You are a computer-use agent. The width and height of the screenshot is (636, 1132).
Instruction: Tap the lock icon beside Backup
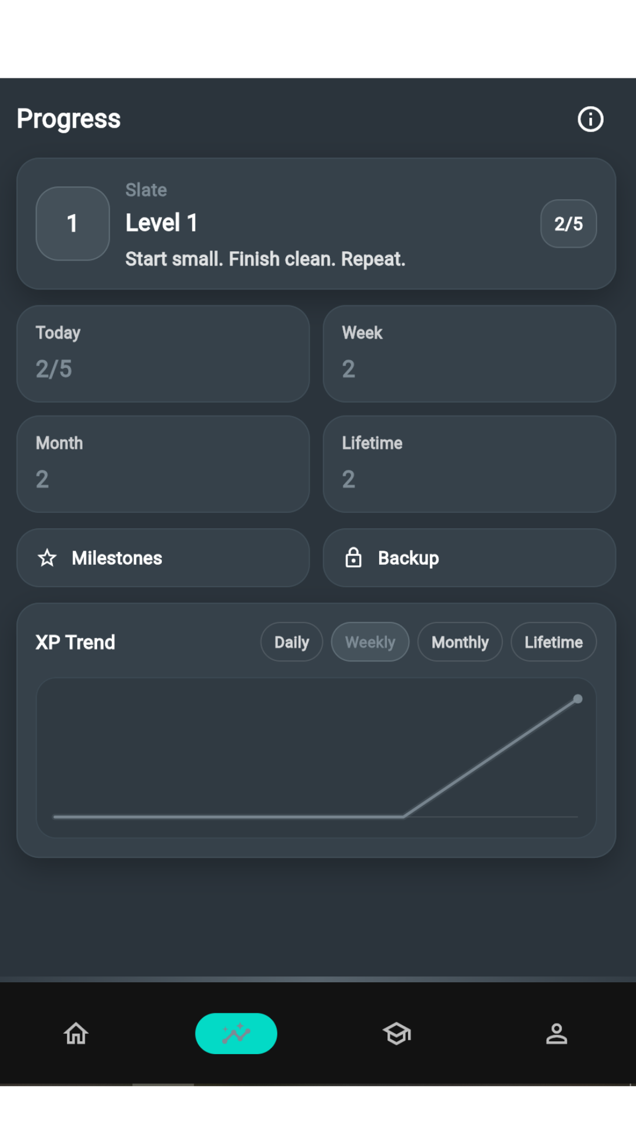click(354, 557)
